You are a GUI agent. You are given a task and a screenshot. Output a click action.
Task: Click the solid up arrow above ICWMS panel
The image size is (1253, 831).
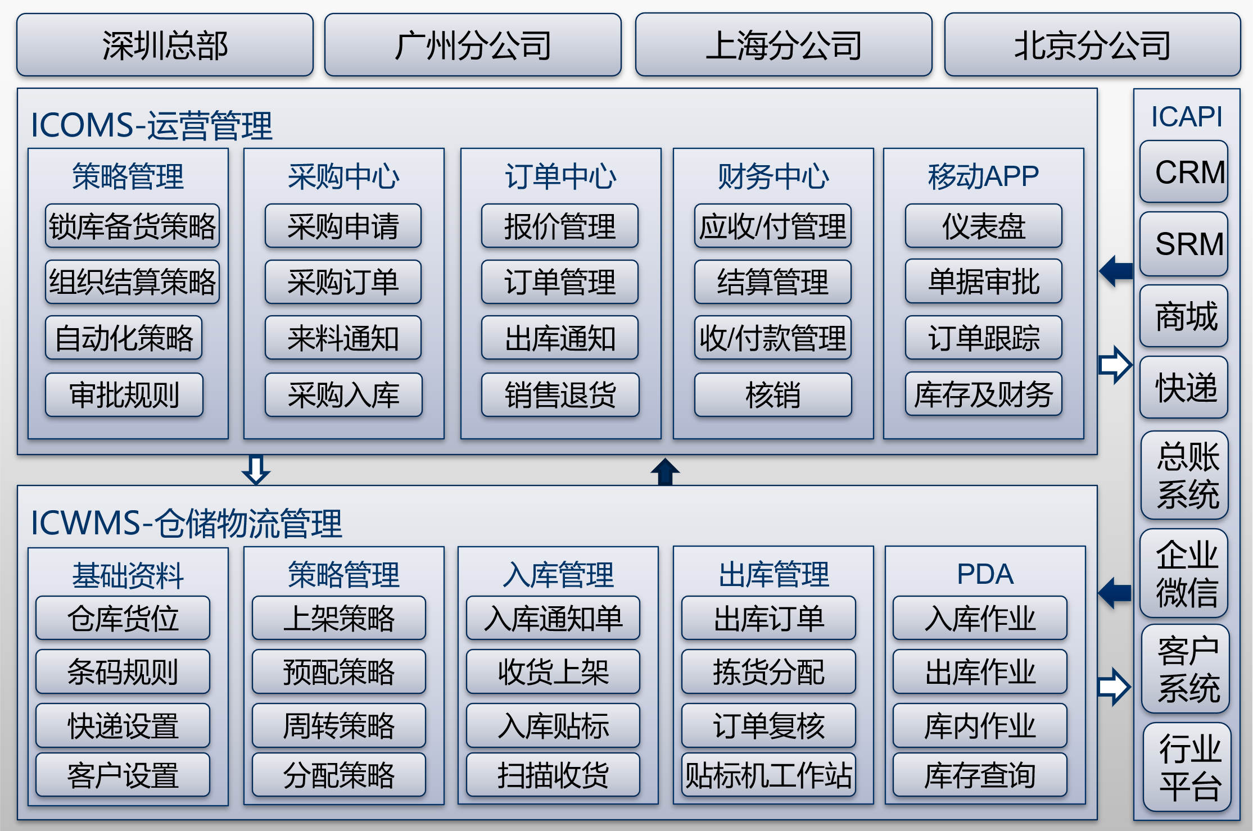(x=665, y=471)
